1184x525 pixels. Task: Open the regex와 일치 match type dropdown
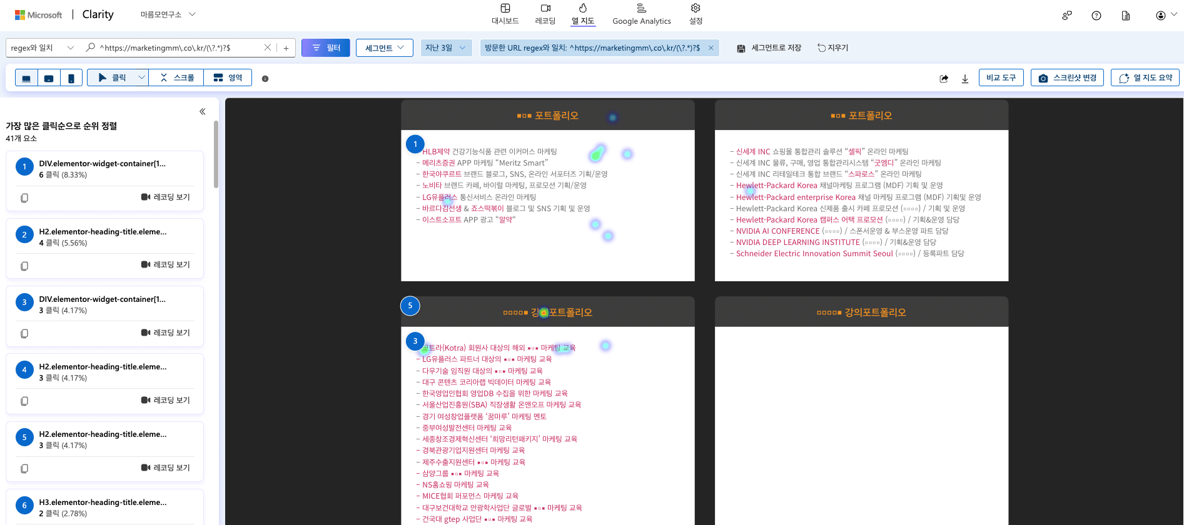(43, 47)
